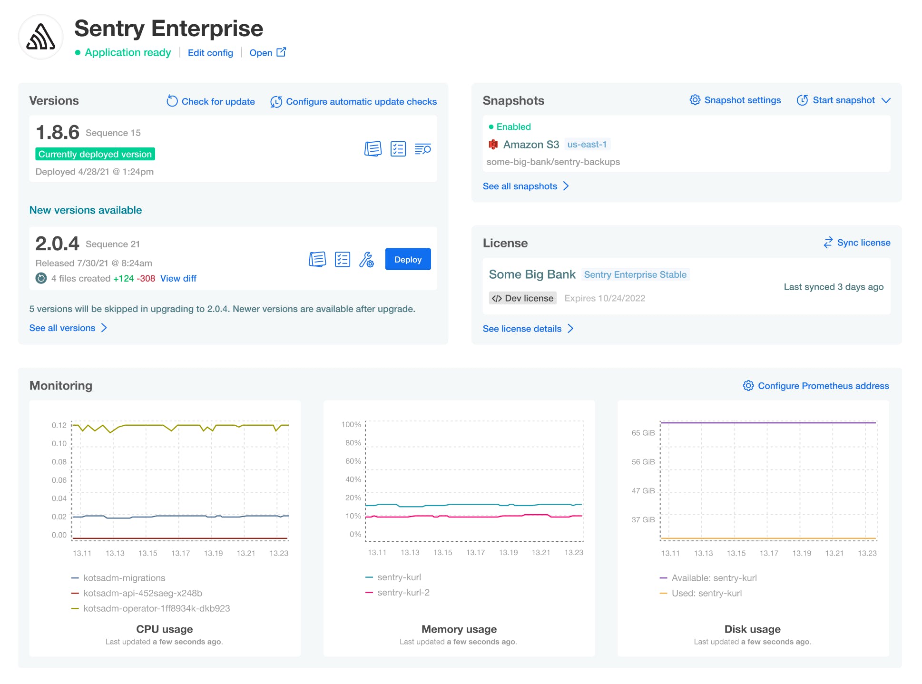Click Start snapshot

(844, 100)
